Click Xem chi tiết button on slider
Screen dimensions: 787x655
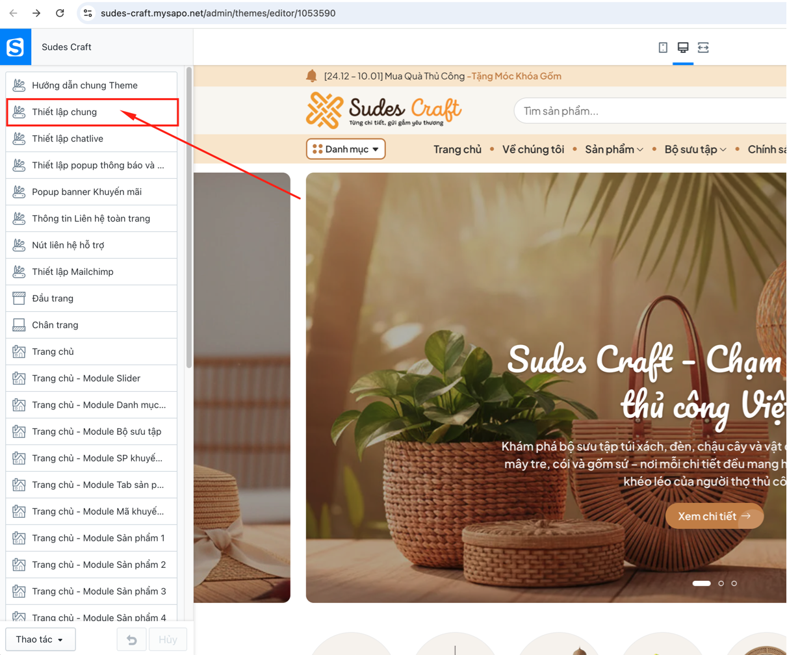pos(714,516)
